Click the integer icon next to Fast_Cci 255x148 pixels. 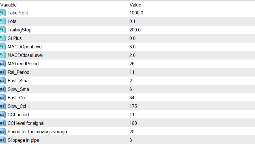[x=3, y=98]
